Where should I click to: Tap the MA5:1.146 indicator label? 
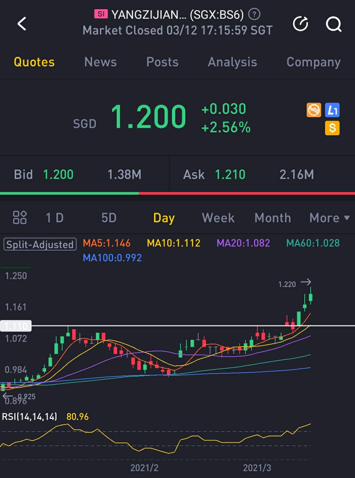[x=106, y=243]
